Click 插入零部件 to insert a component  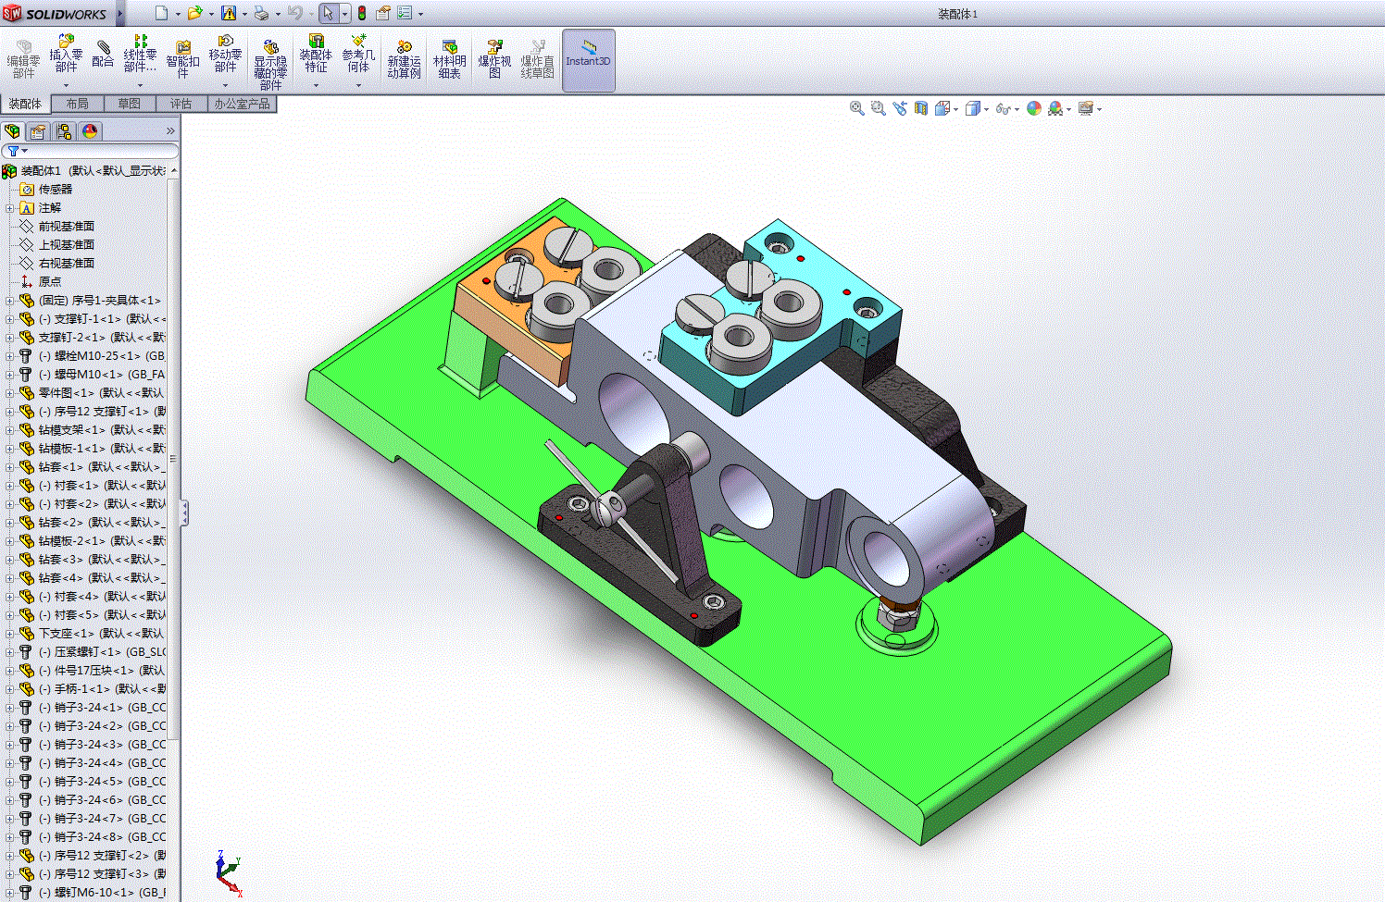coord(66,54)
